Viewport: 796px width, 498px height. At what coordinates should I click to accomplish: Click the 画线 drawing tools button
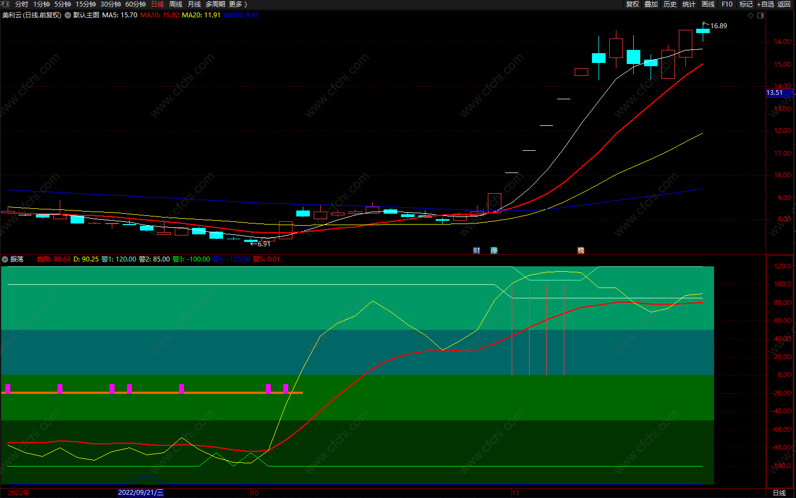click(708, 4)
